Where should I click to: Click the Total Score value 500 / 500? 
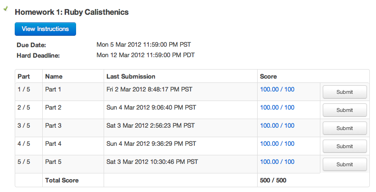[x=273, y=180]
